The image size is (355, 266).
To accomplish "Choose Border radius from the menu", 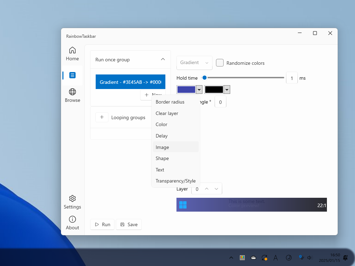I will coord(176,102).
